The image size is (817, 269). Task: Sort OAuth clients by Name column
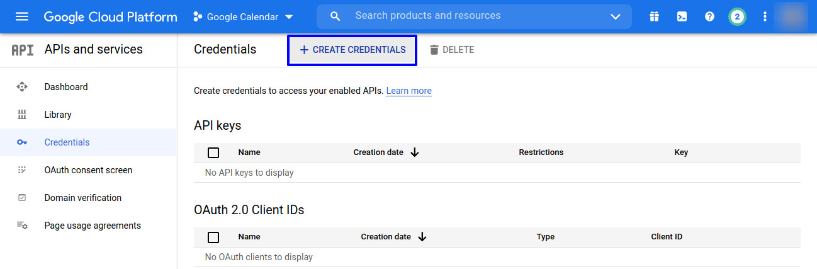[x=249, y=237]
